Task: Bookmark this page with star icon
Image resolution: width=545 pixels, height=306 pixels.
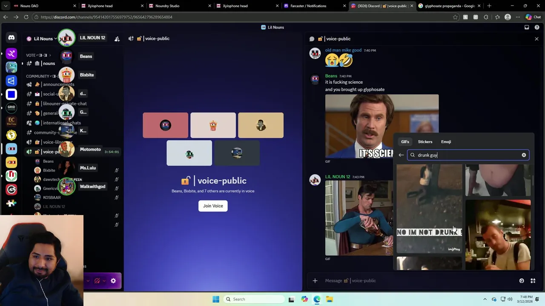Action: pos(455,17)
